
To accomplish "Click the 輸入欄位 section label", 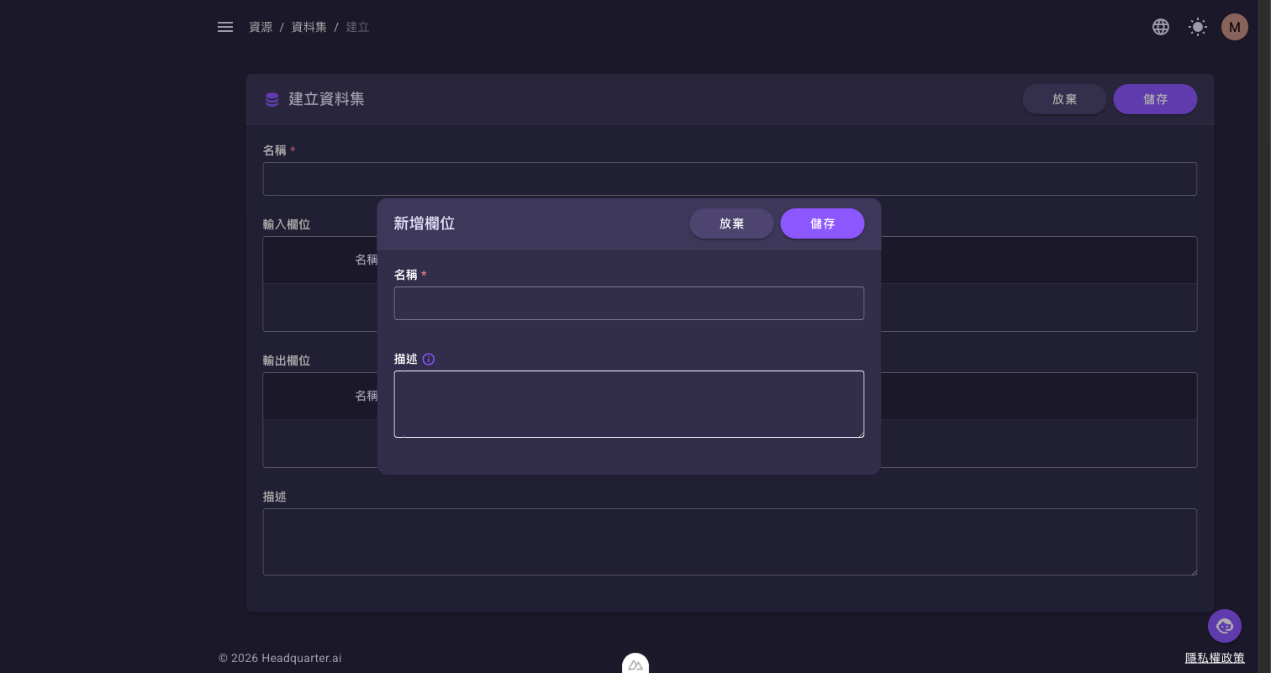I will pyautogui.click(x=287, y=224).
